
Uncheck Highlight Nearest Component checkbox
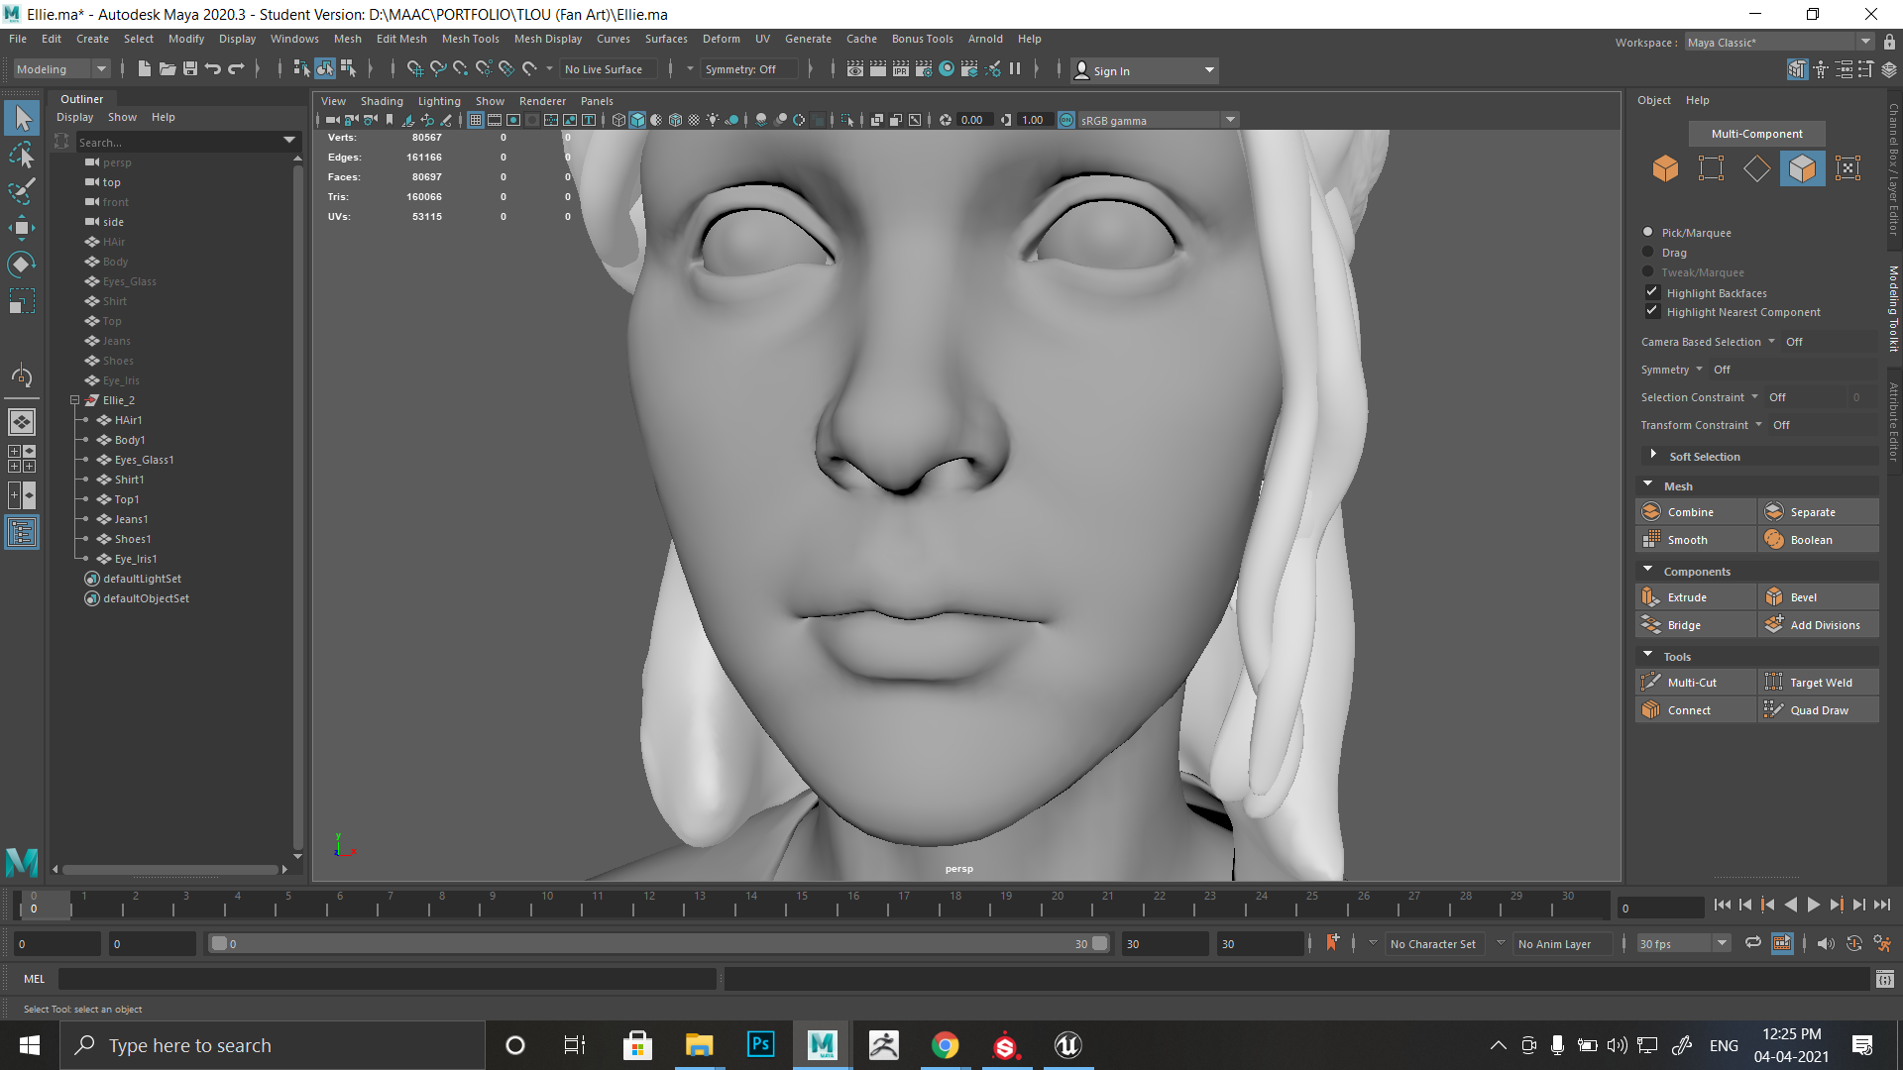tap(1652, 311)
